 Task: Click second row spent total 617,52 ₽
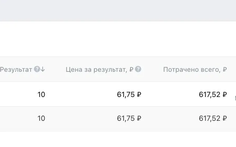coord(213,118)
